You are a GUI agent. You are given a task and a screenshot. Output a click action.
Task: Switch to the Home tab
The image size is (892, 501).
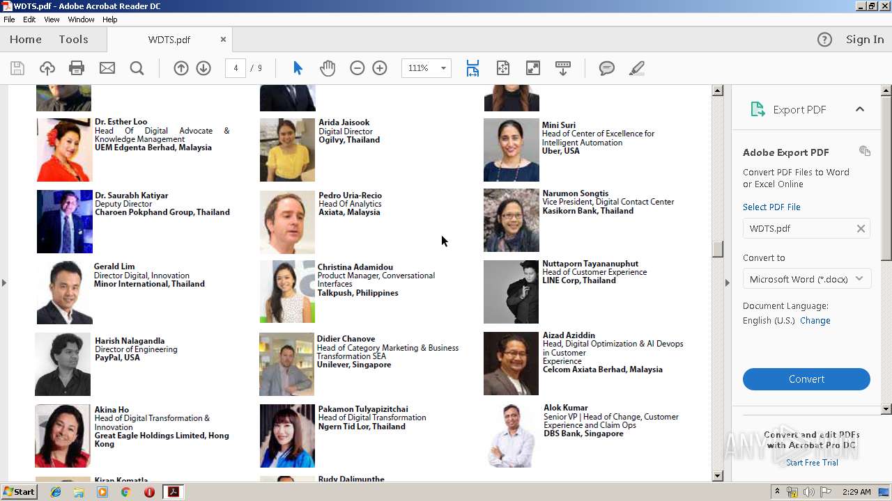pos(26,40)
